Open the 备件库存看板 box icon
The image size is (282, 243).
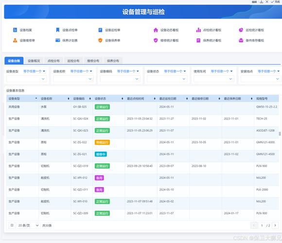[x=241, y=40]
